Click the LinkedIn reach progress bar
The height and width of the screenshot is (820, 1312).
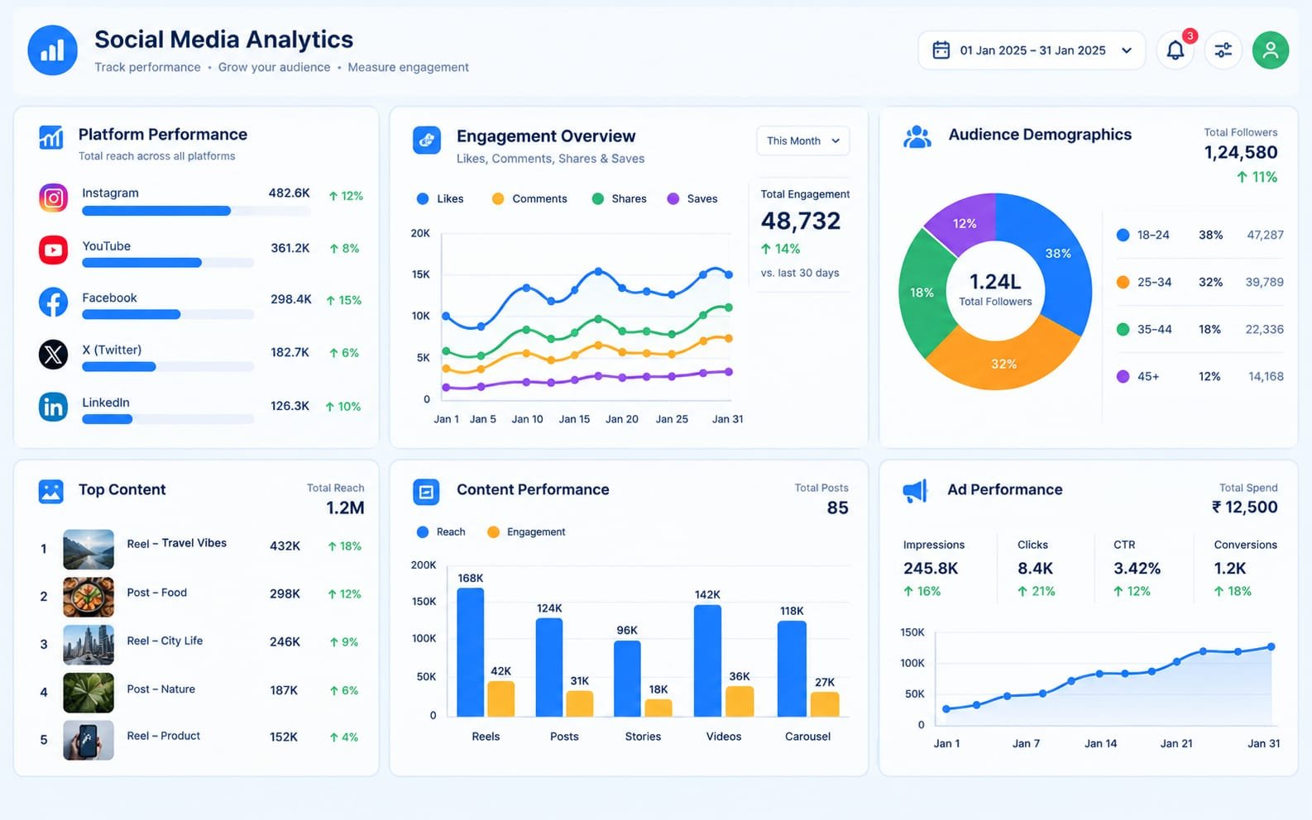pyautogui.click(x=168, y=419)
